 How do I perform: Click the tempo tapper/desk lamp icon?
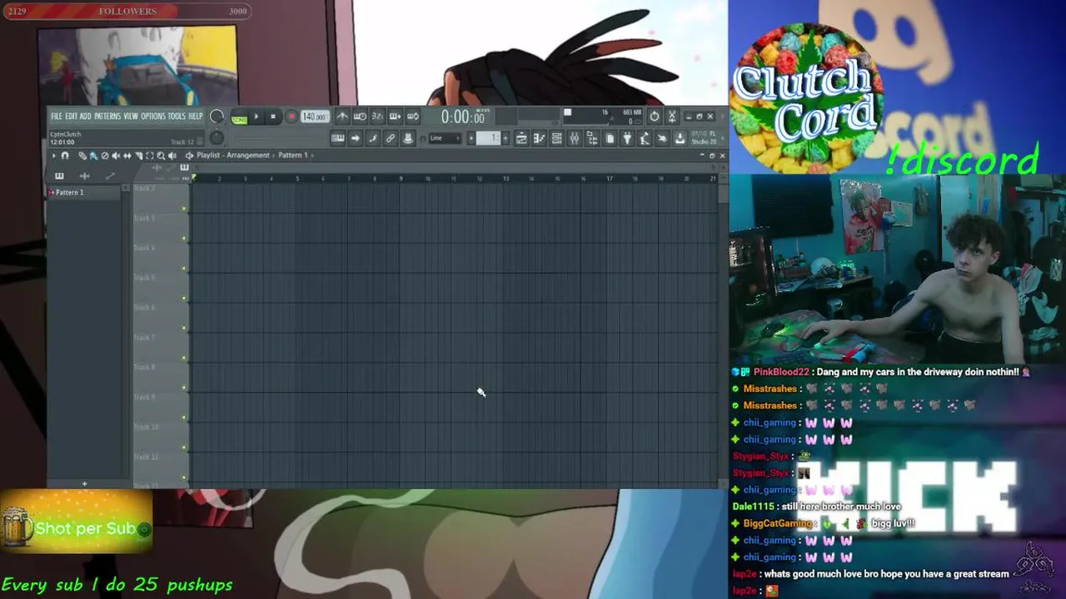(x=645, y=137)
